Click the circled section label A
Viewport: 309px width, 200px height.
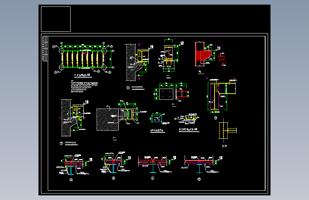coord(71,179)
